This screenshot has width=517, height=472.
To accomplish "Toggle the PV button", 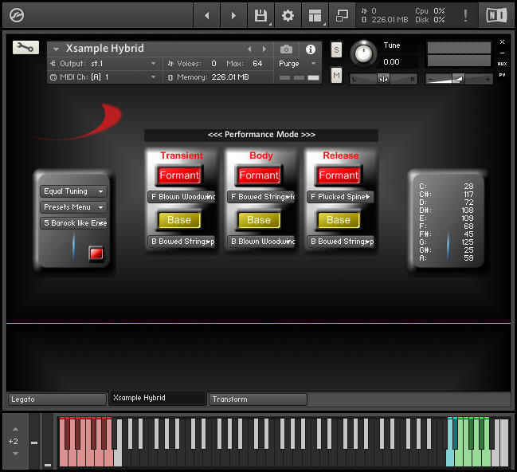I will 502,75.
